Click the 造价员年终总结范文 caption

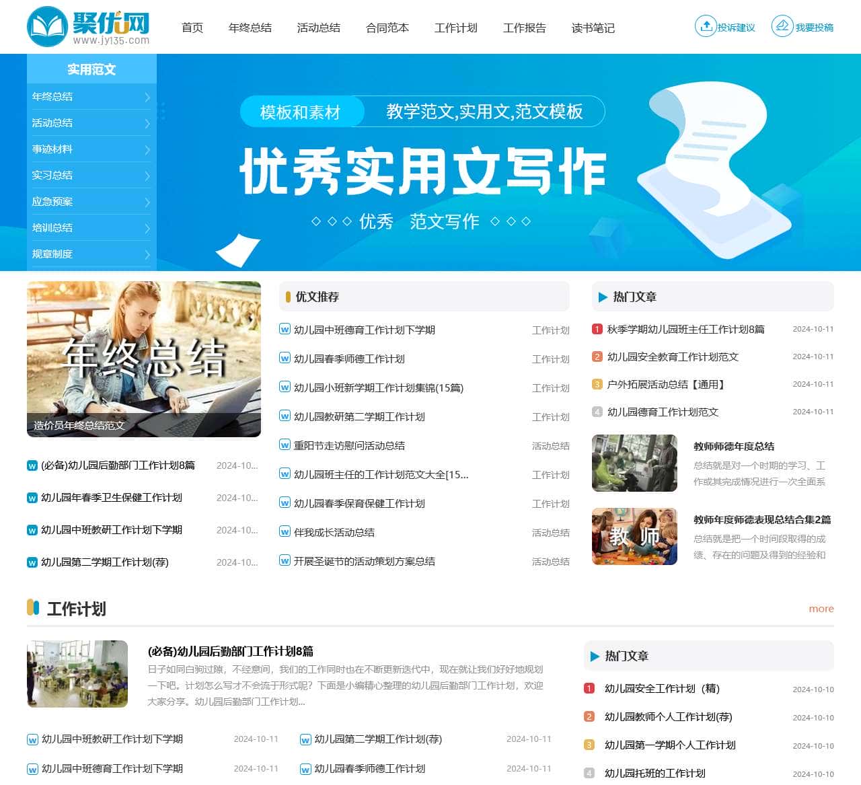click(x=79, y=425)
